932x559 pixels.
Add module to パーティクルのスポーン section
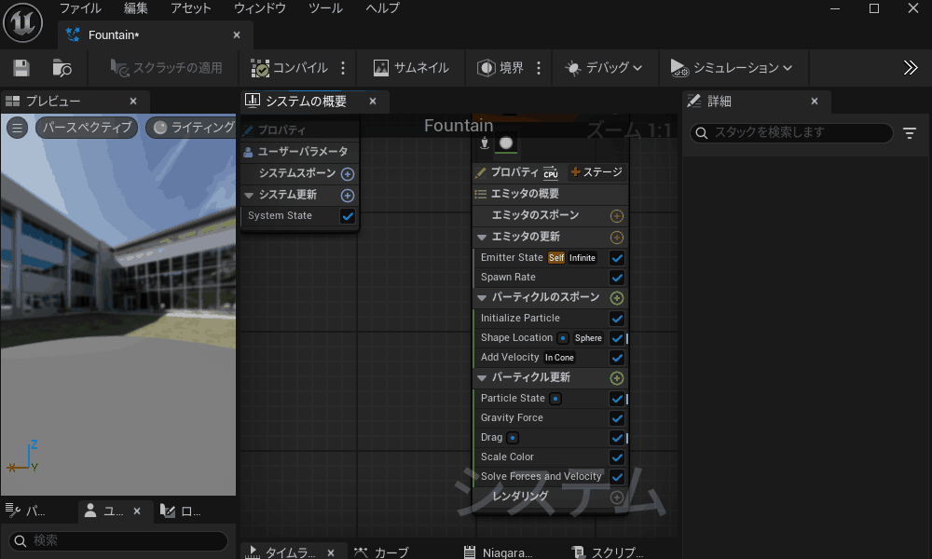[x=616, y=298]
